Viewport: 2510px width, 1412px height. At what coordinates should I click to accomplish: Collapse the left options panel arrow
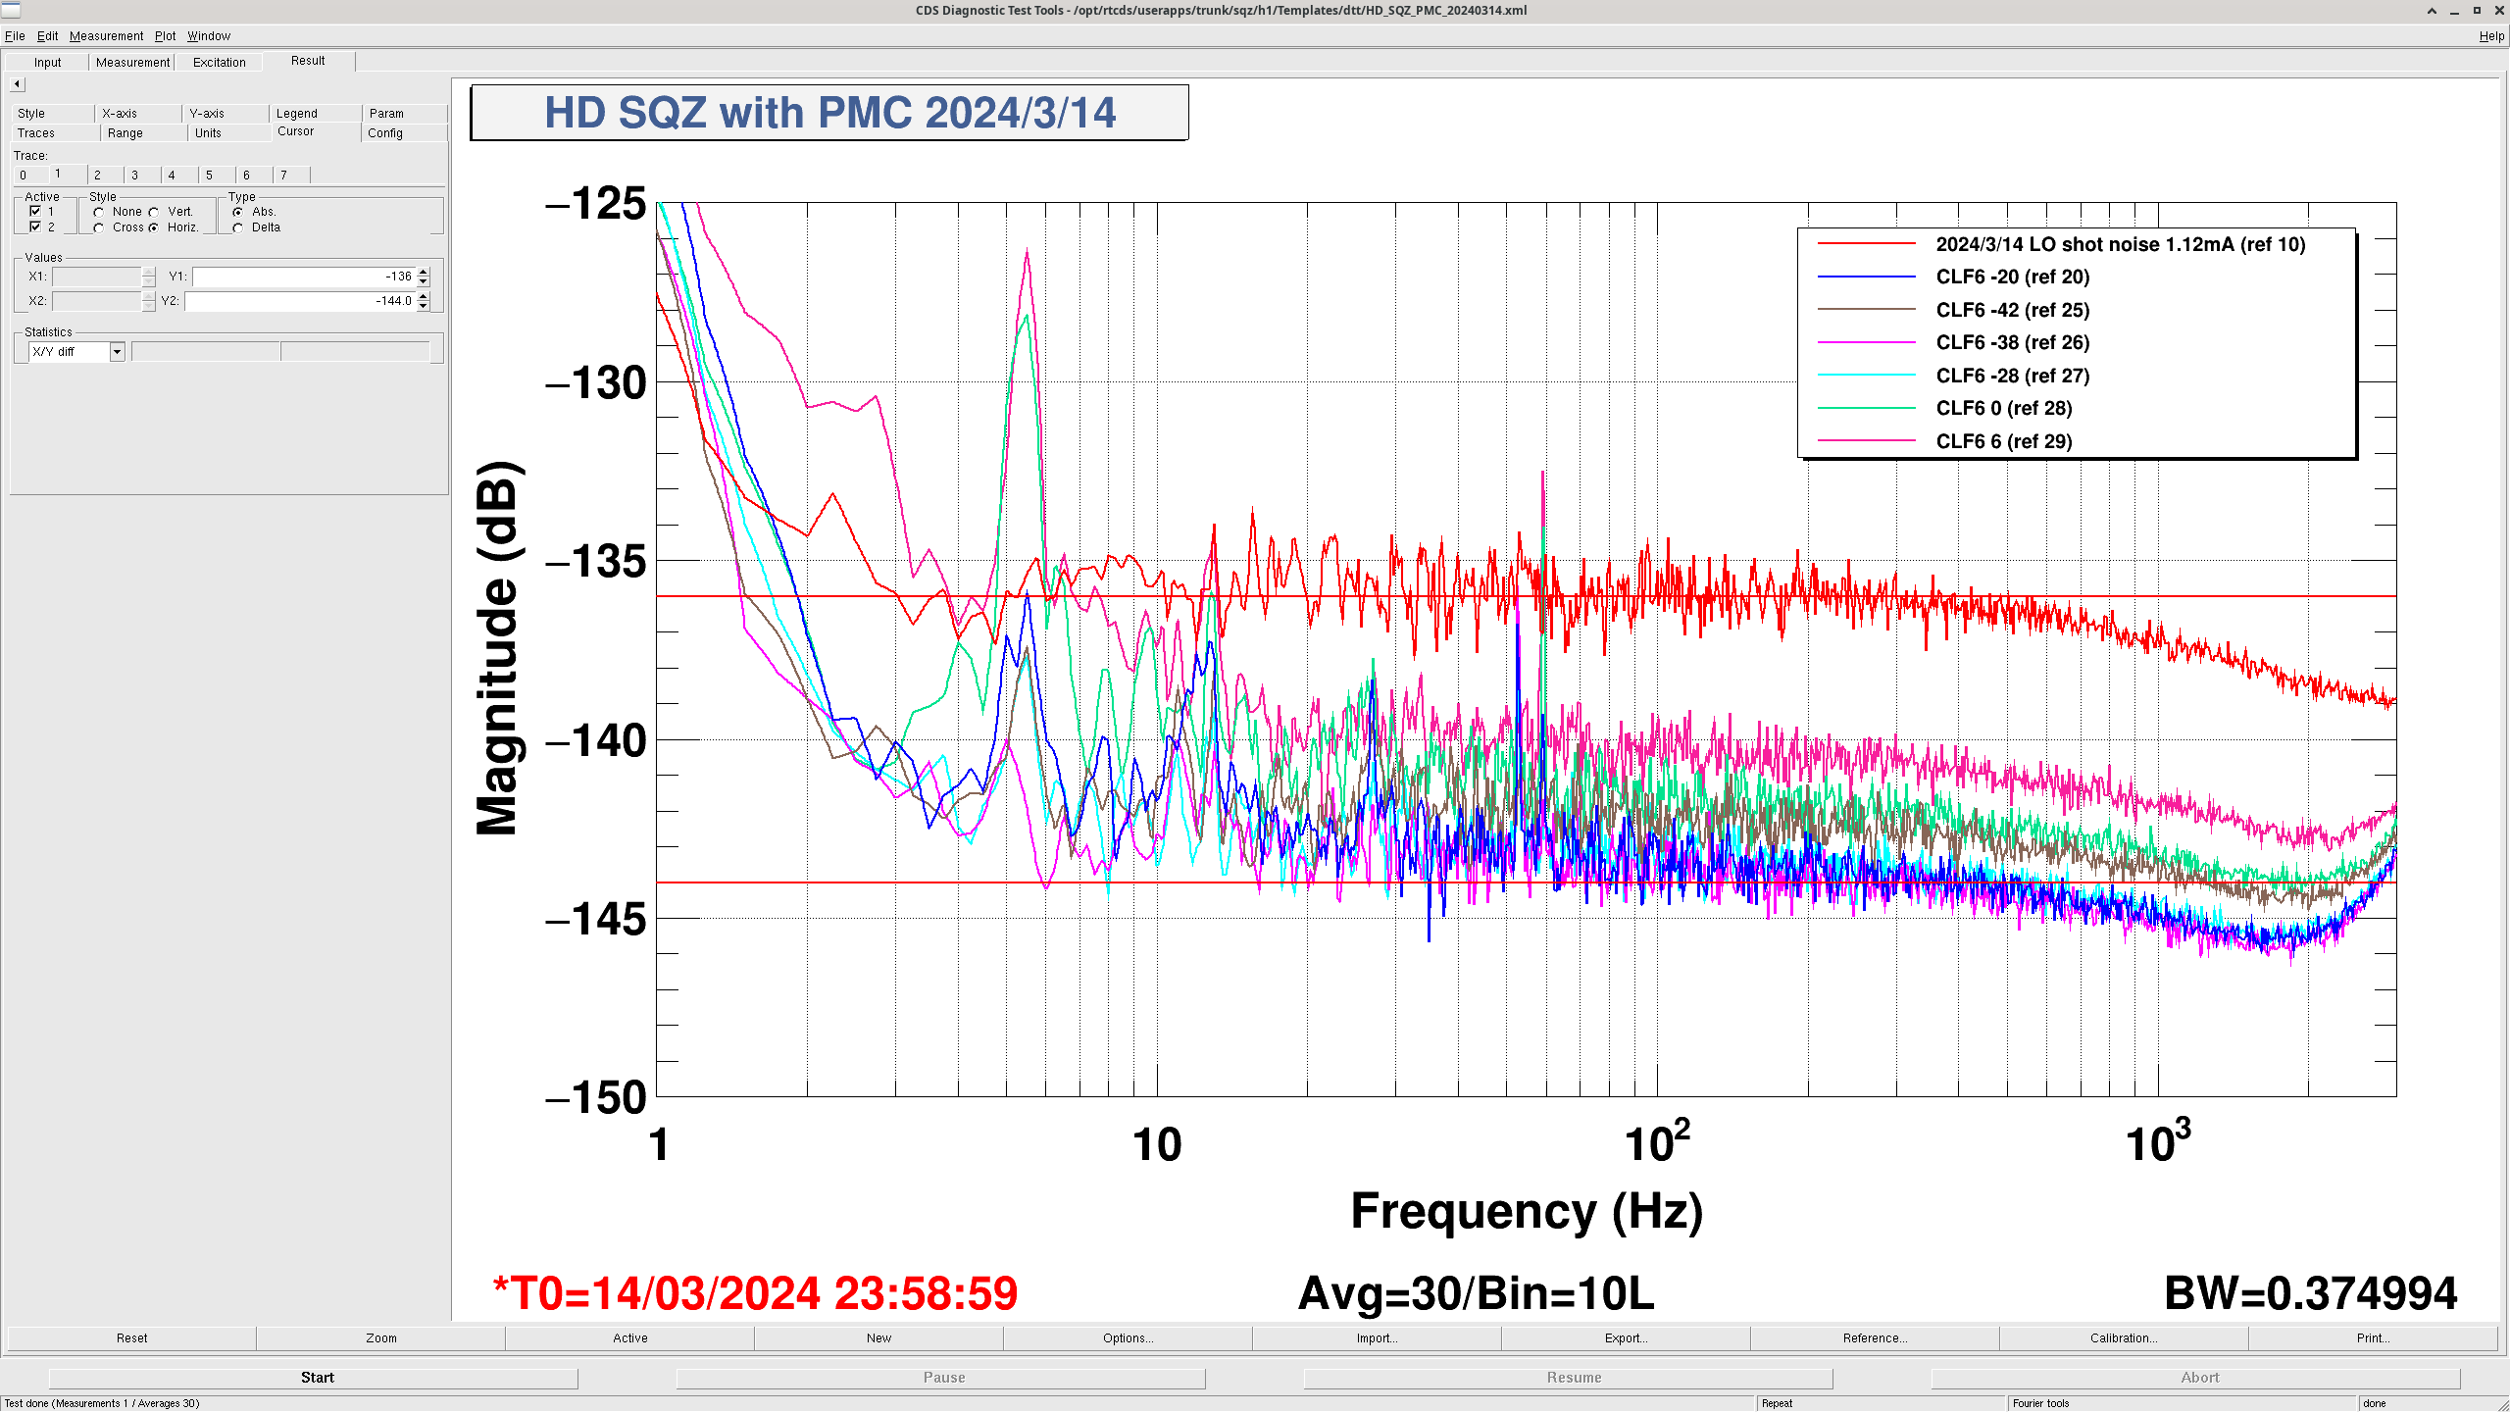(x=17, y=84)
